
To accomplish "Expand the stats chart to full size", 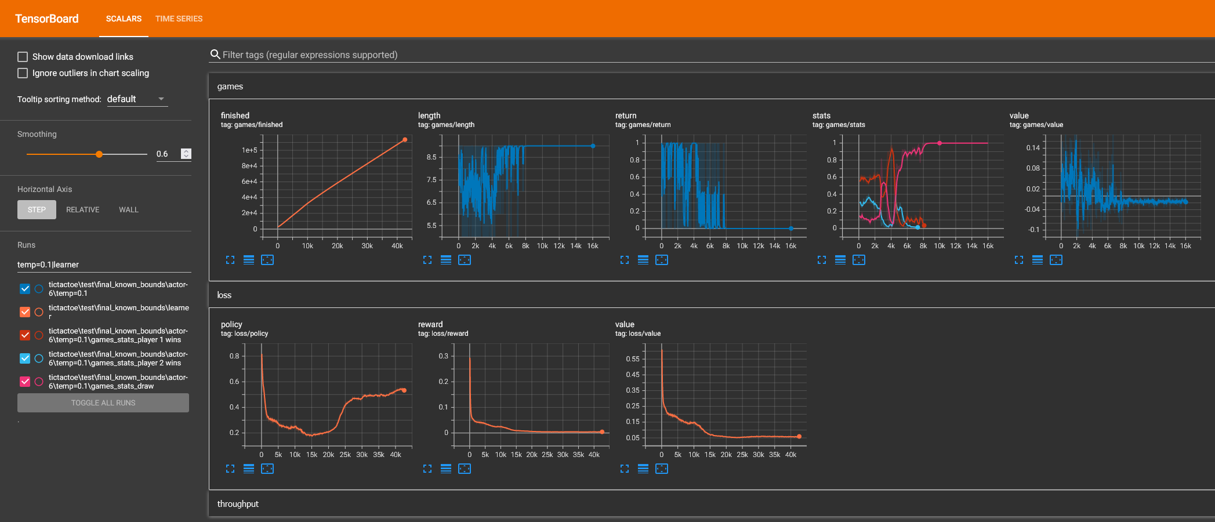I will [822, 260].
